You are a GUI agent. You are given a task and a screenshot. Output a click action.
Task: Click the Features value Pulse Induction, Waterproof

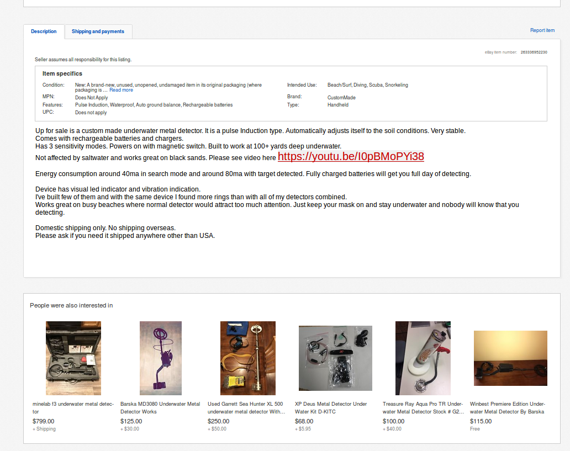tap(154, 105)
